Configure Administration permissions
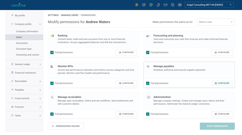The image size is (242, 135). pos(222,114)
